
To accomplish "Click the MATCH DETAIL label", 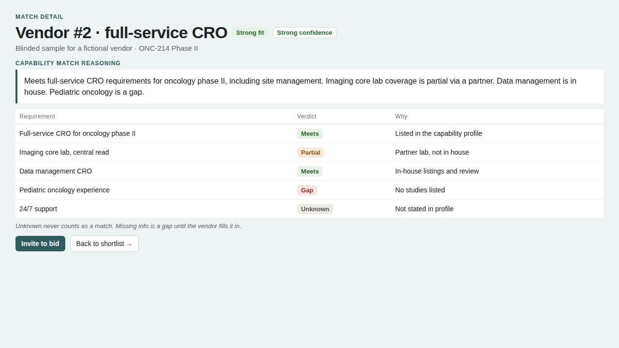I will [40, 17].
